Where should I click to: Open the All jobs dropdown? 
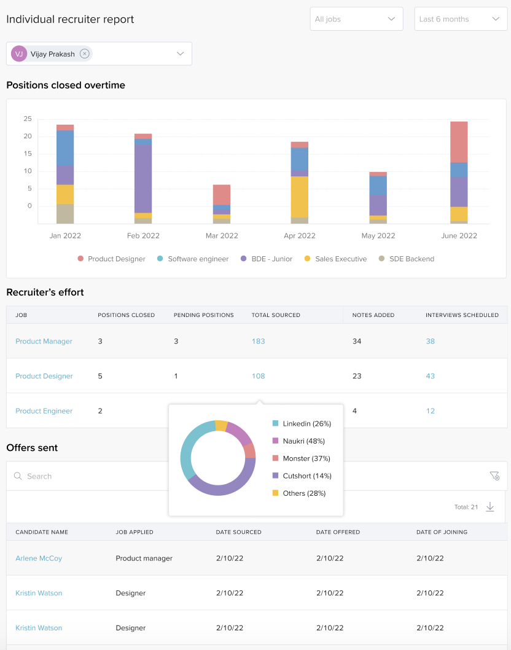tap(356, 19)
